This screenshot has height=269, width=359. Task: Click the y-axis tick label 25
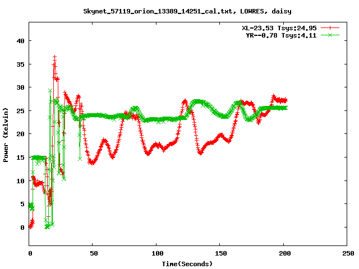click(x=20, y=111)
